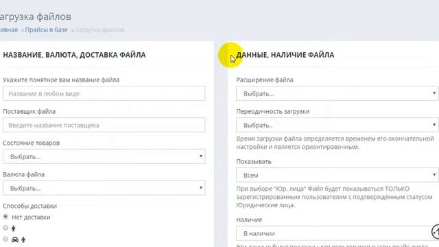Image resolution: width=439 pixels, height=247 pixels.
Task: Click the 'Нет доставки' option text
Action: tap(31, 217)
